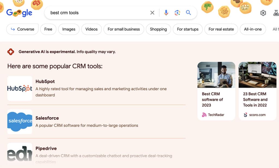Open the Google logo homepage link

click(x=19, y=13)
